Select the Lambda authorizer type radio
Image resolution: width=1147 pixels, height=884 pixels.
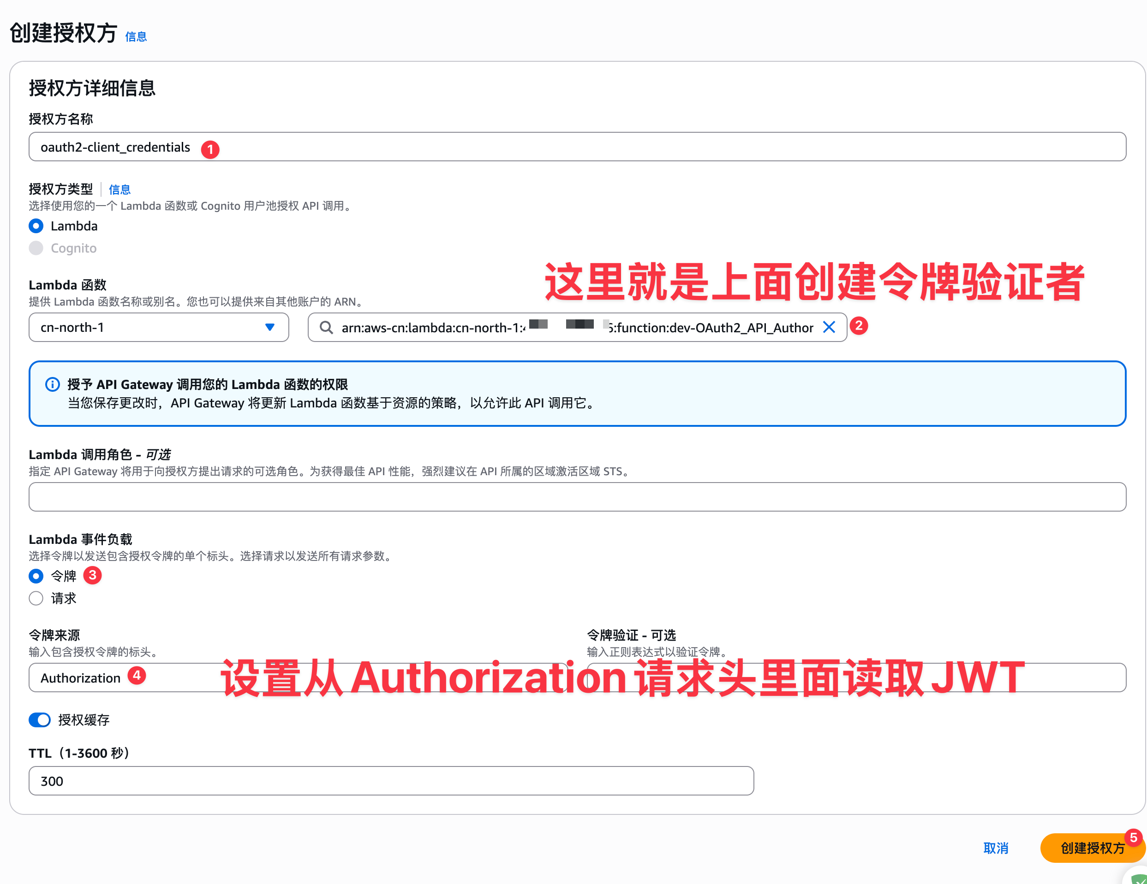tap(36, 226)
